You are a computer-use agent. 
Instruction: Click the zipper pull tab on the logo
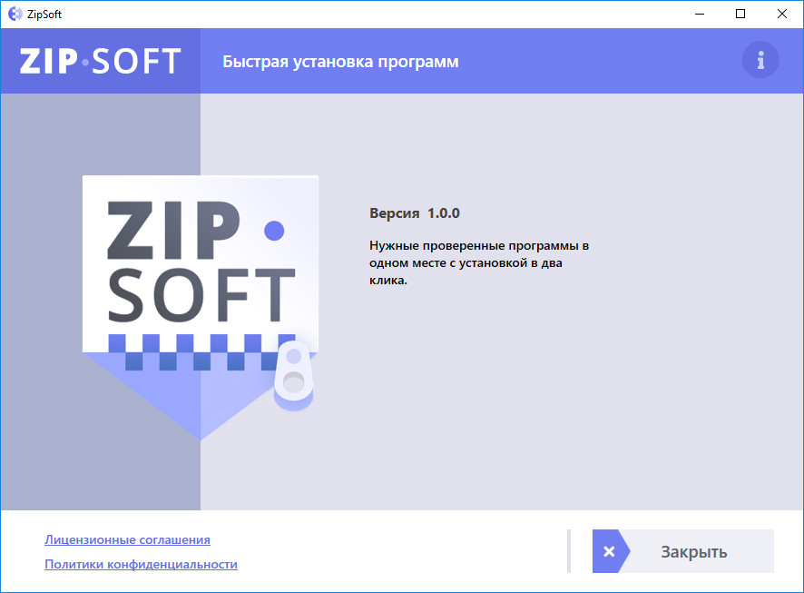tap(294, 375)
